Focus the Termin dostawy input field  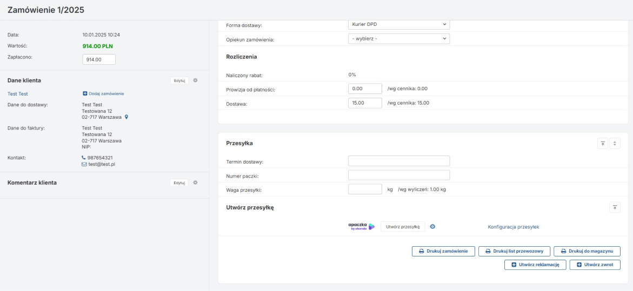399,161
